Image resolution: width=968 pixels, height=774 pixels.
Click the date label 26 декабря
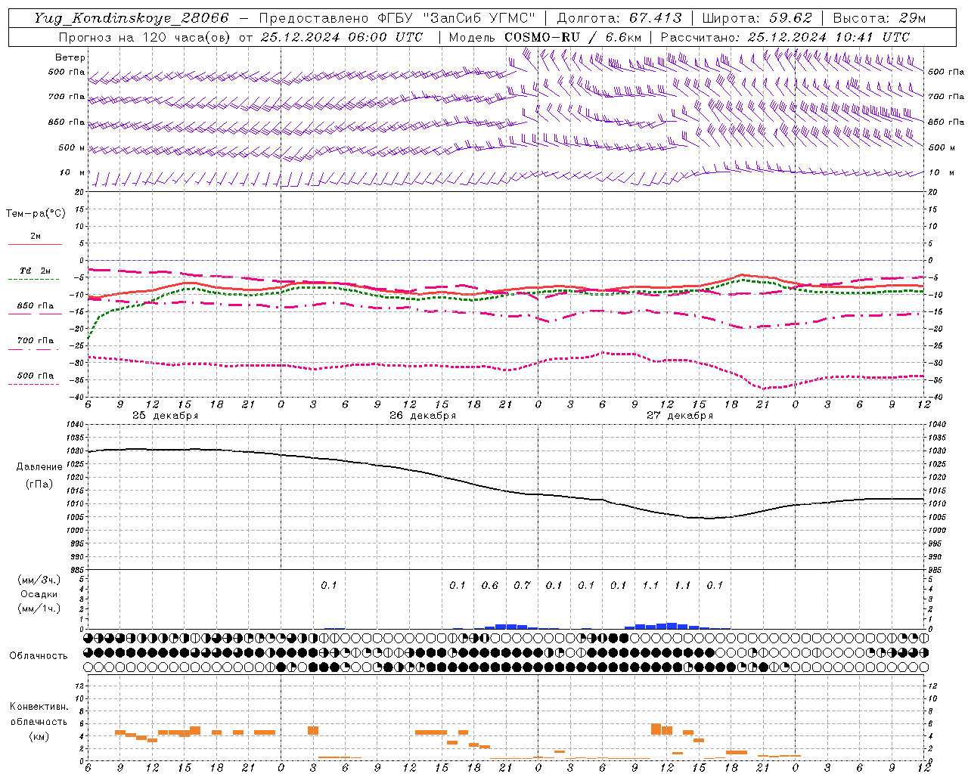tap(423, 416)
